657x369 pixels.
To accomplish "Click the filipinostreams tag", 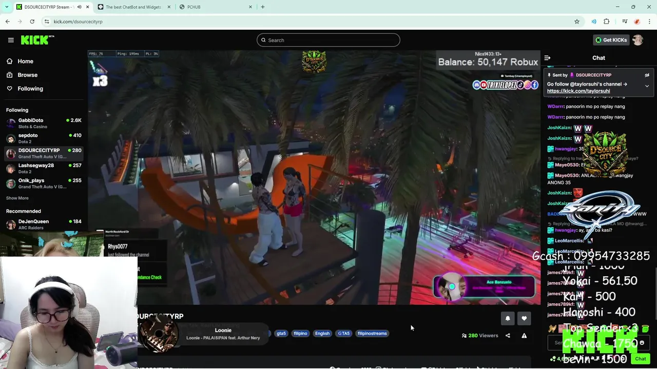I will coord(372,334).
